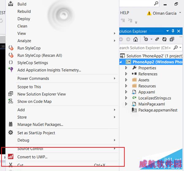Open the Pending Changes Filter dropdown arrow
Viewport: 184px width, 171px height.
[151, 39]
